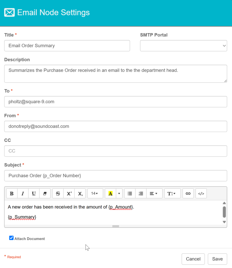This screenshot has width=232, height=268.
Task: Apply strikethrough to selected text
Action: click(x=58, y=194)
